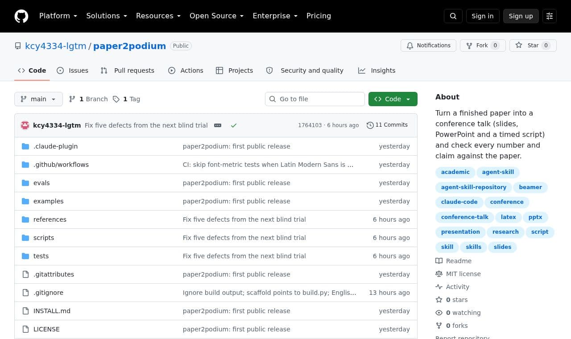The image size is (571, 339).
Task: Open the main branch selector dropdown
Action: click(38, 99)
